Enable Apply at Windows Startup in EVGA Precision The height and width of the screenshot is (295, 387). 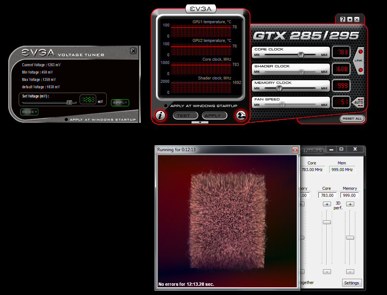pos(166,106)
